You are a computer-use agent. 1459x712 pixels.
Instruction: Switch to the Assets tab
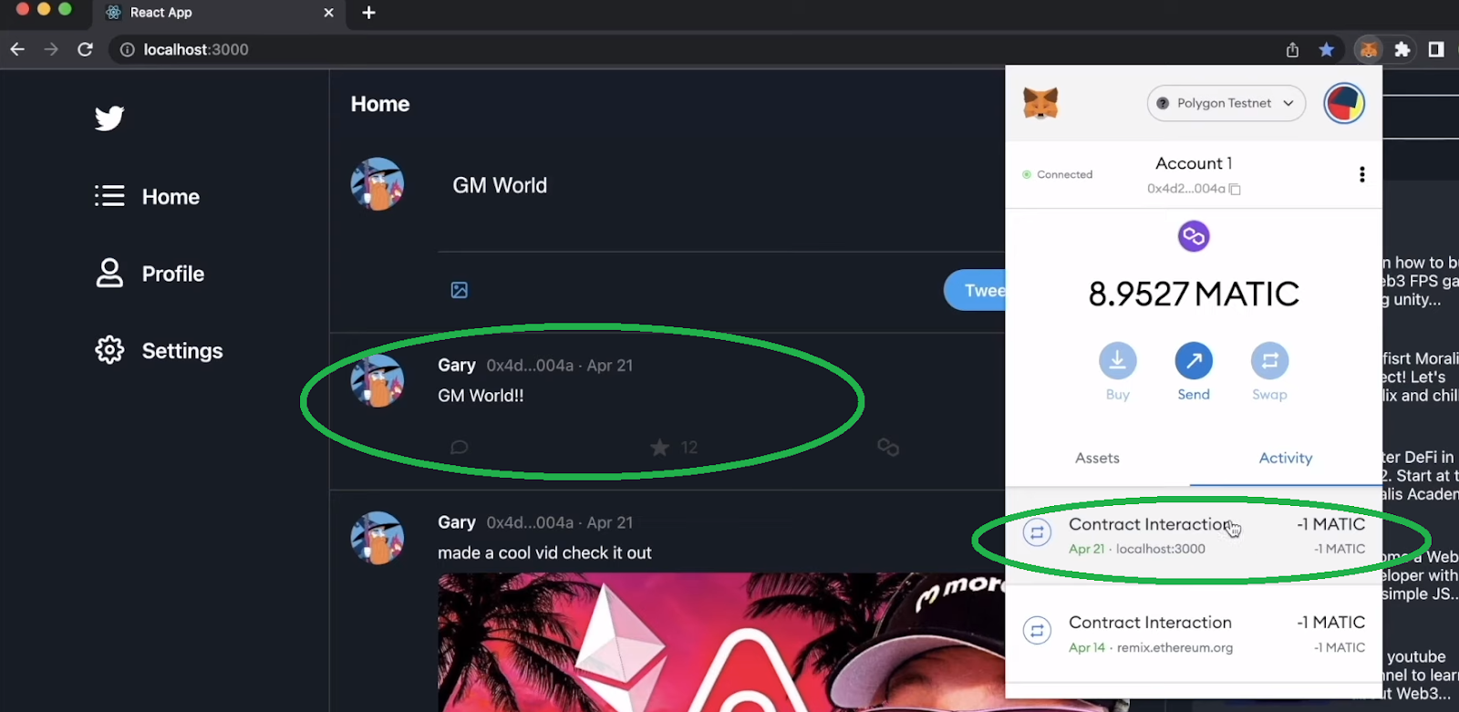coord(1097,458)
